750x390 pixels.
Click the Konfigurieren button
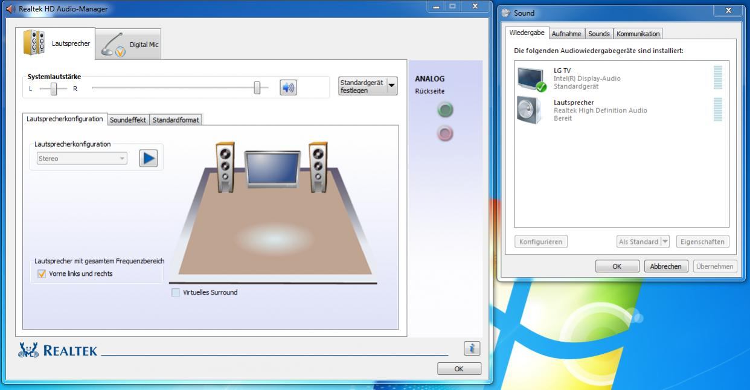coord(541,241)
